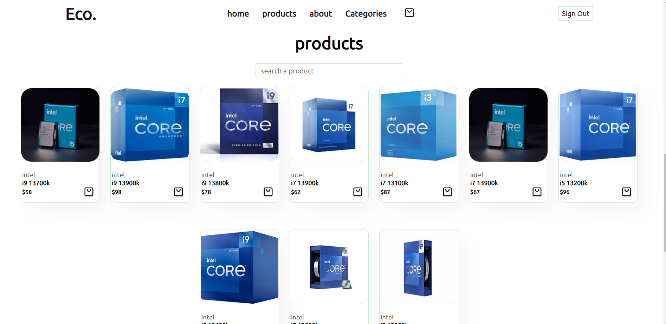Open the products nav link
The height and width of the screenshot is (324, 666).
pyautogui.click(x=279, y=14)
